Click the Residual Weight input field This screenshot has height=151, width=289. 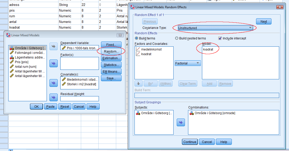point(80,99)
